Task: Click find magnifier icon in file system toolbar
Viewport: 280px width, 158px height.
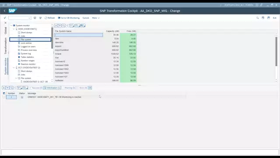Action: tap(63, 26)
